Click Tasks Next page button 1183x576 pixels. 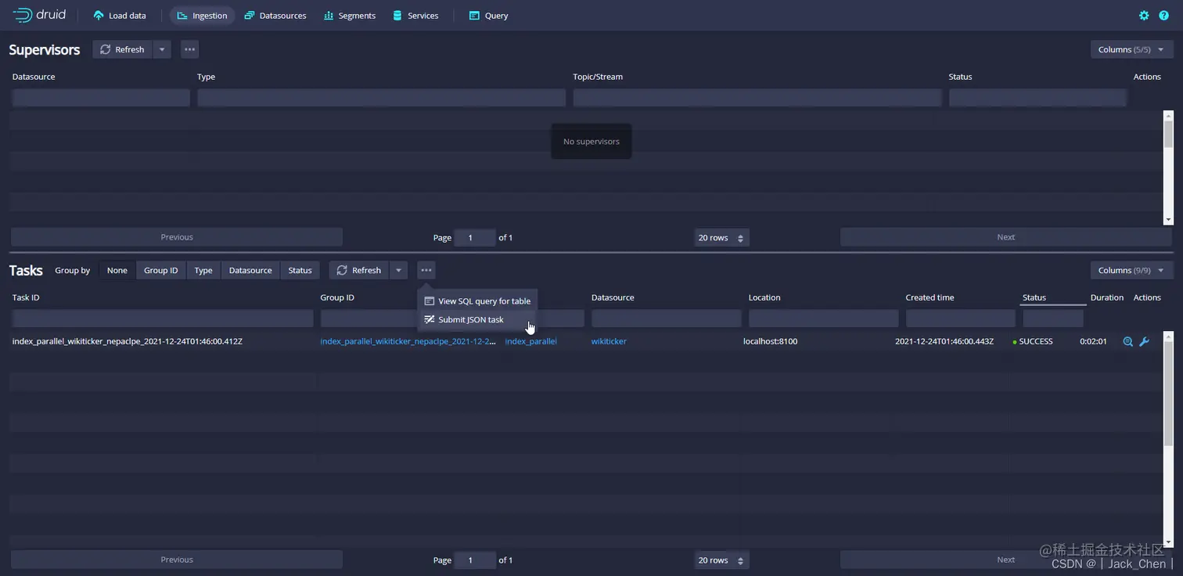pos(1005,560)
